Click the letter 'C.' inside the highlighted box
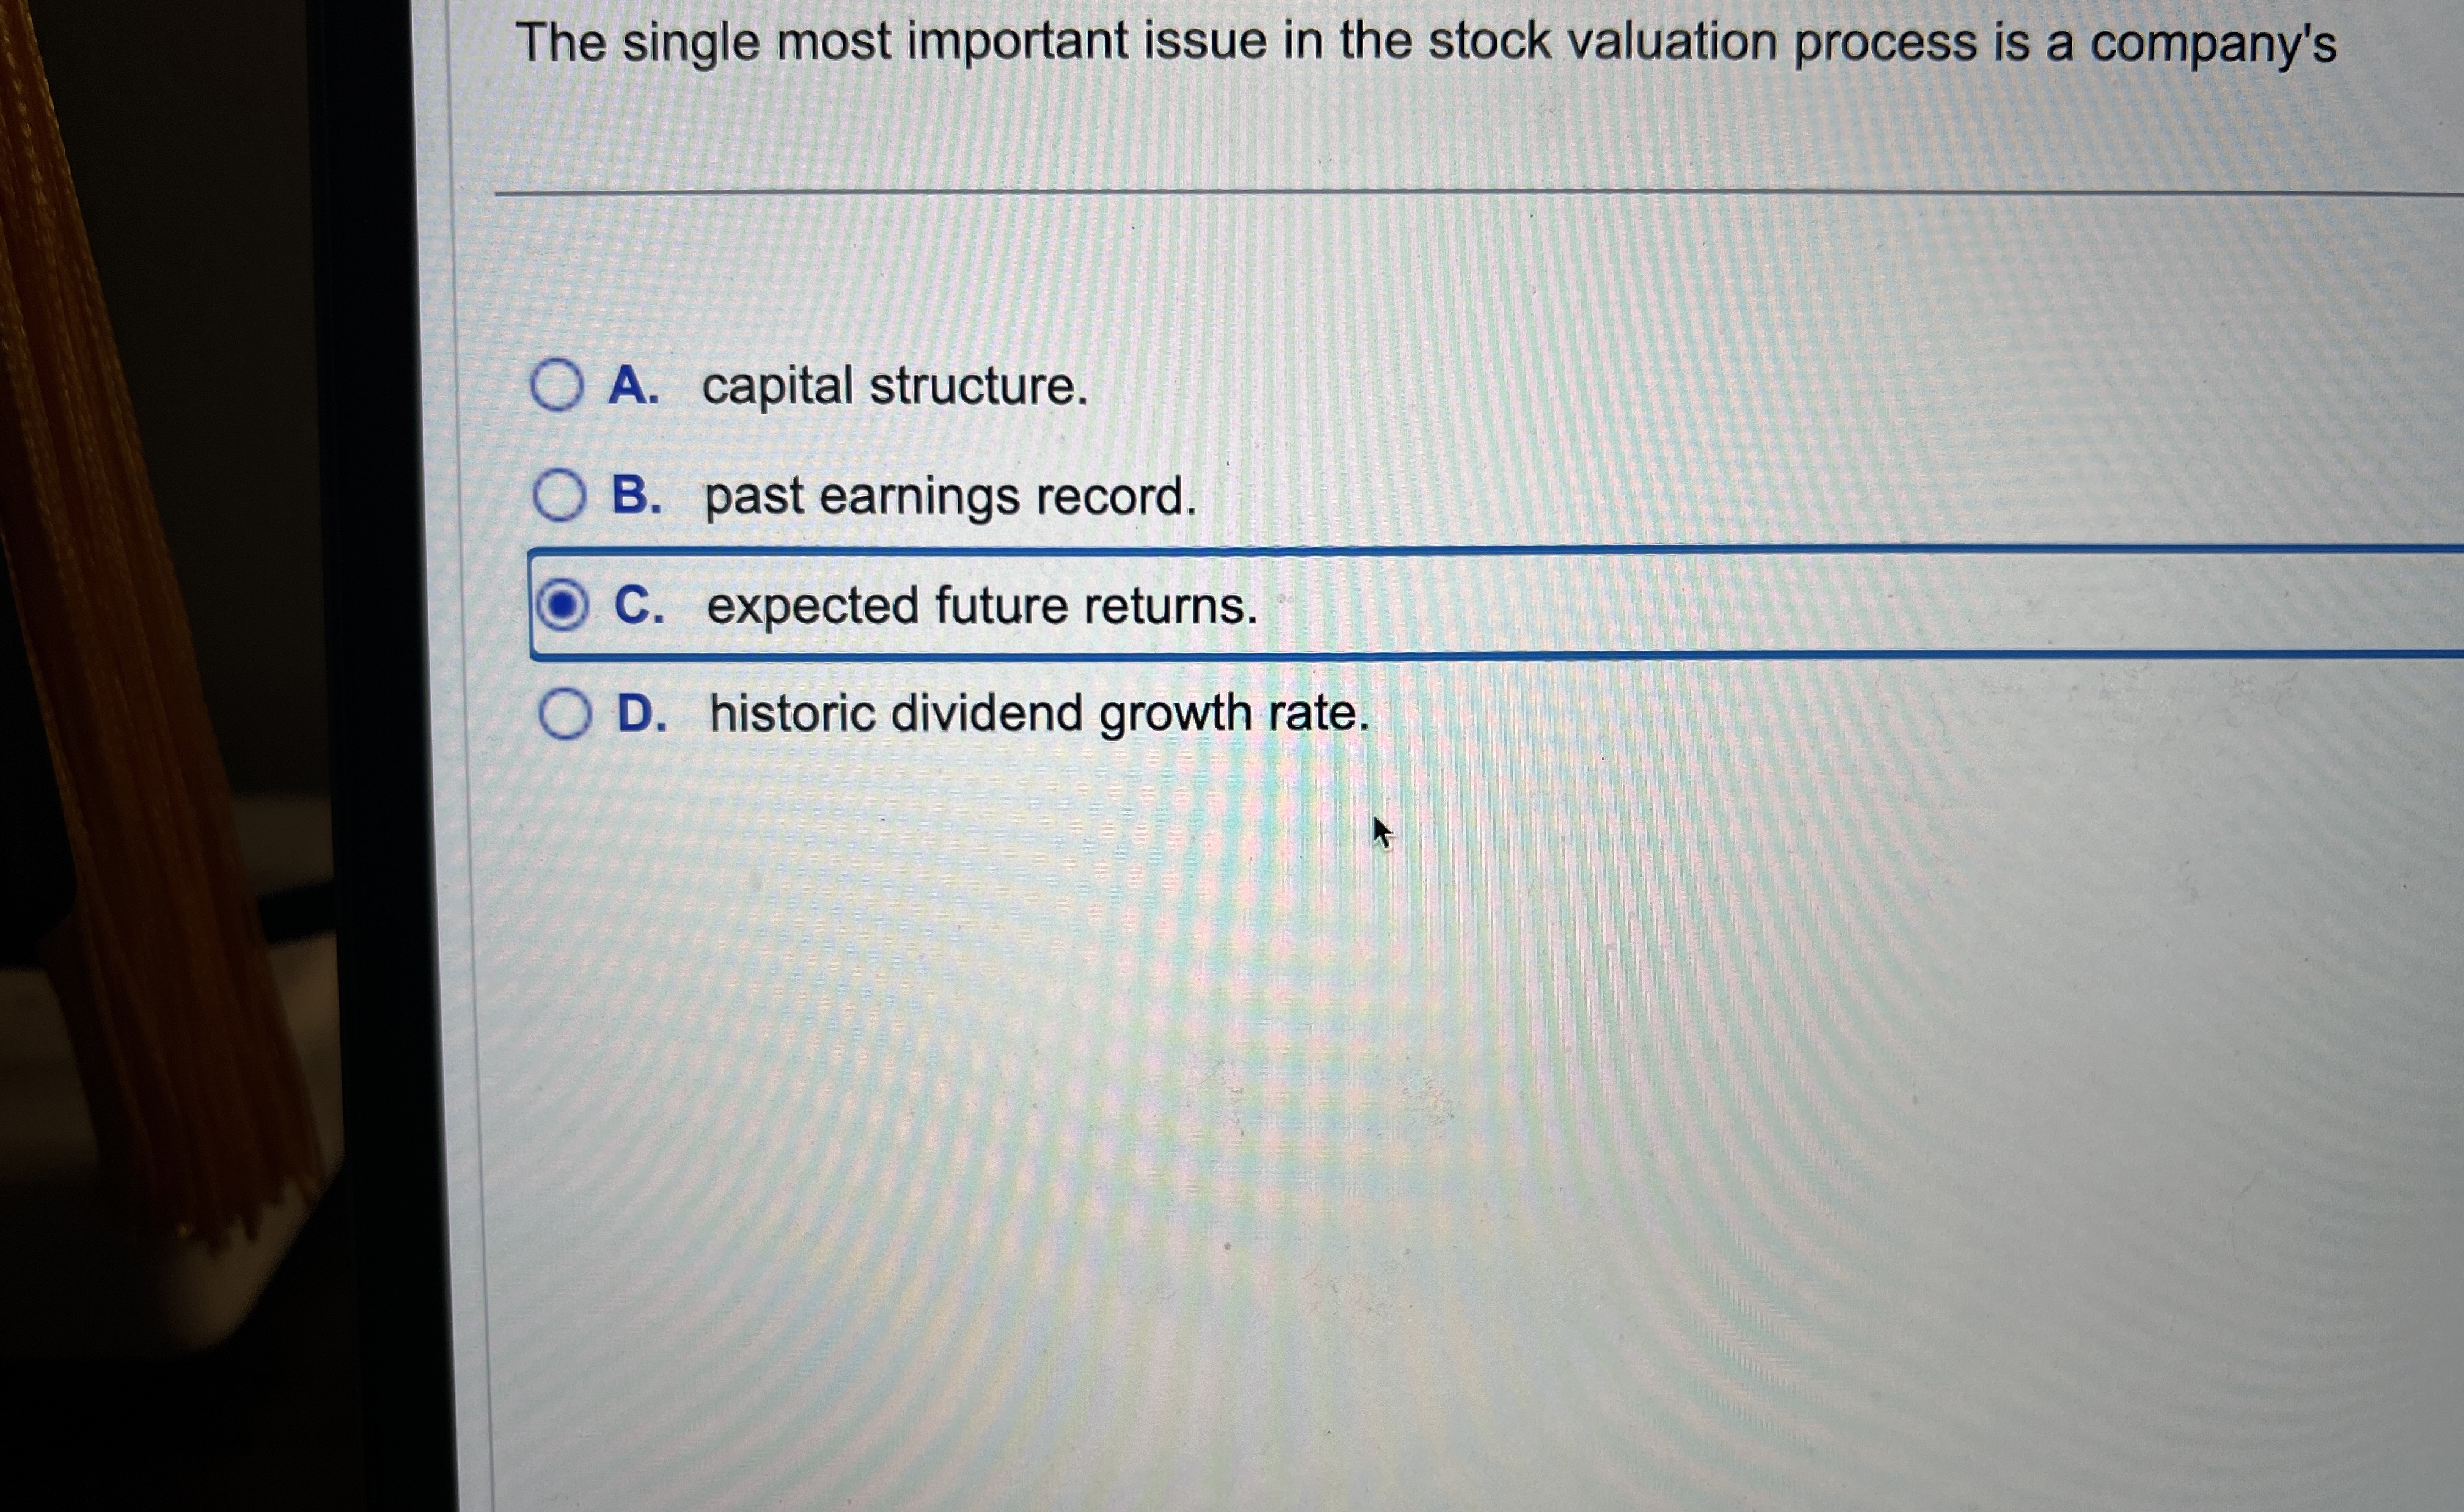 tap(640, 604)
